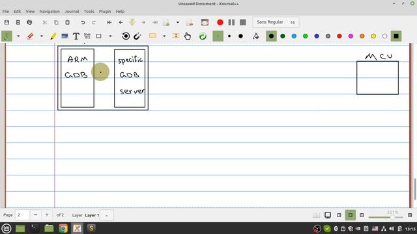
Task: Select the Pen tool
Action: (7, 36)
